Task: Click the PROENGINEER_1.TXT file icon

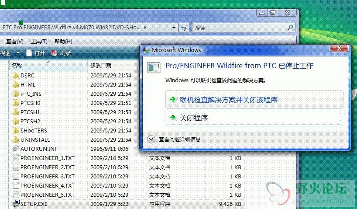Action: point(16,158)
